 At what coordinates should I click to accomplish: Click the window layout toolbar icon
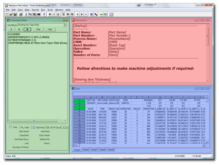click(111, 15)
